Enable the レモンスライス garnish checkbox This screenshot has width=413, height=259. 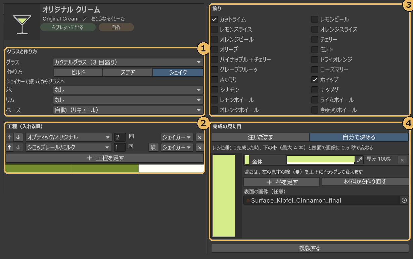coord(214,29)
